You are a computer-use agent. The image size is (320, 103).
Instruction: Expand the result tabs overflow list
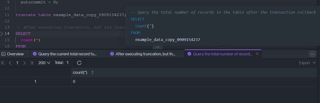(312, 54)
